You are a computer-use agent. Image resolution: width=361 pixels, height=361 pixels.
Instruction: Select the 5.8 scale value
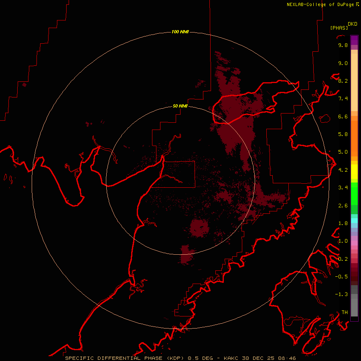343,134
